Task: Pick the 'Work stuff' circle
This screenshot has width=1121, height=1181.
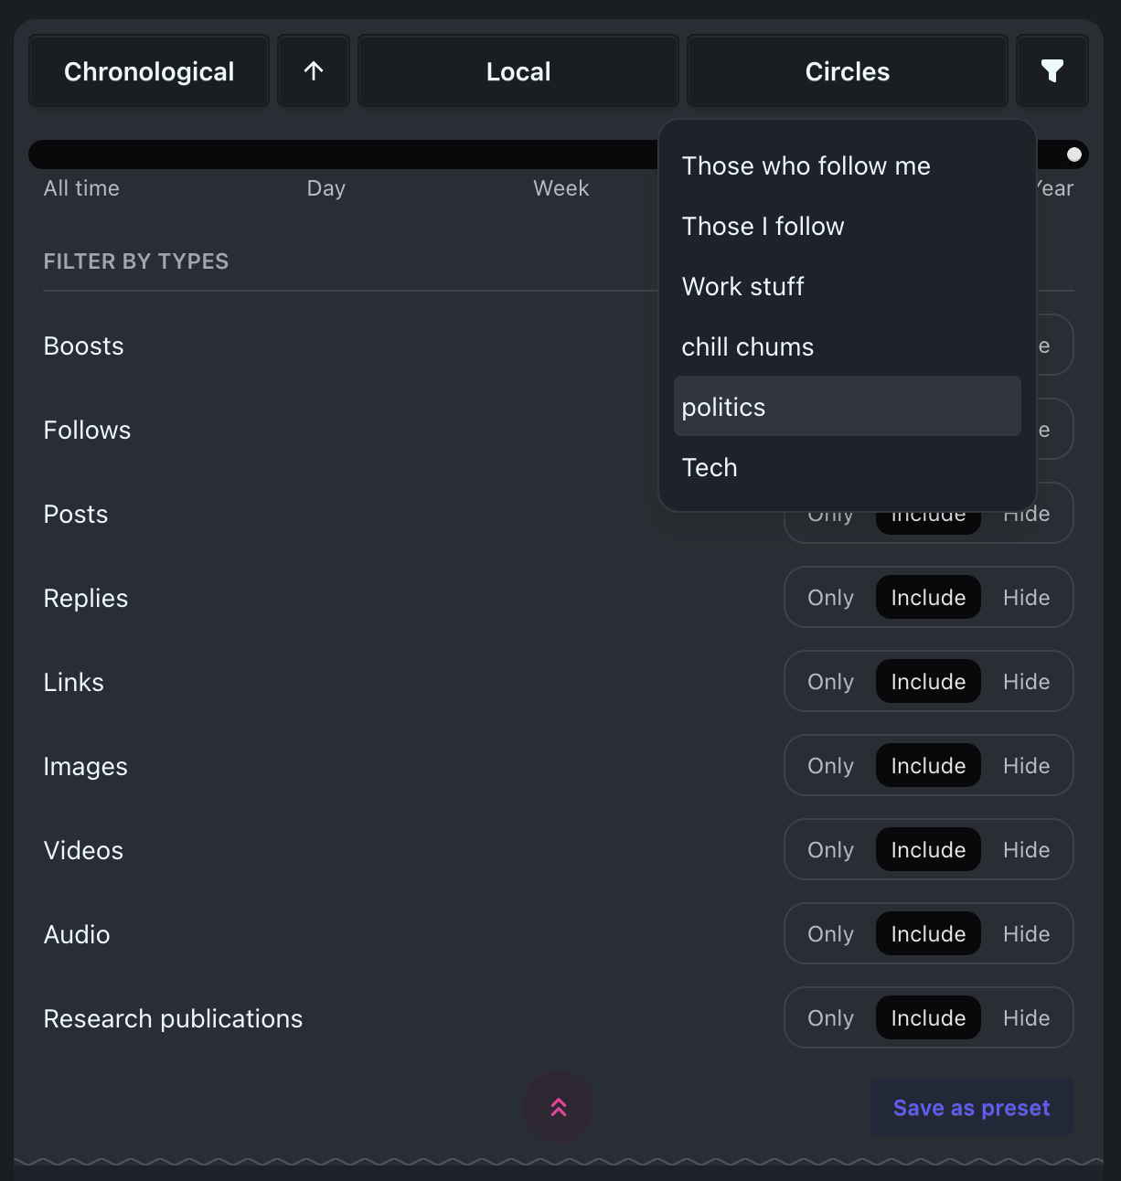Action: click(742, 286)
